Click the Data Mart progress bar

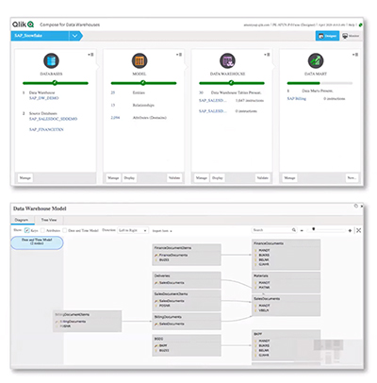point(320,83)
